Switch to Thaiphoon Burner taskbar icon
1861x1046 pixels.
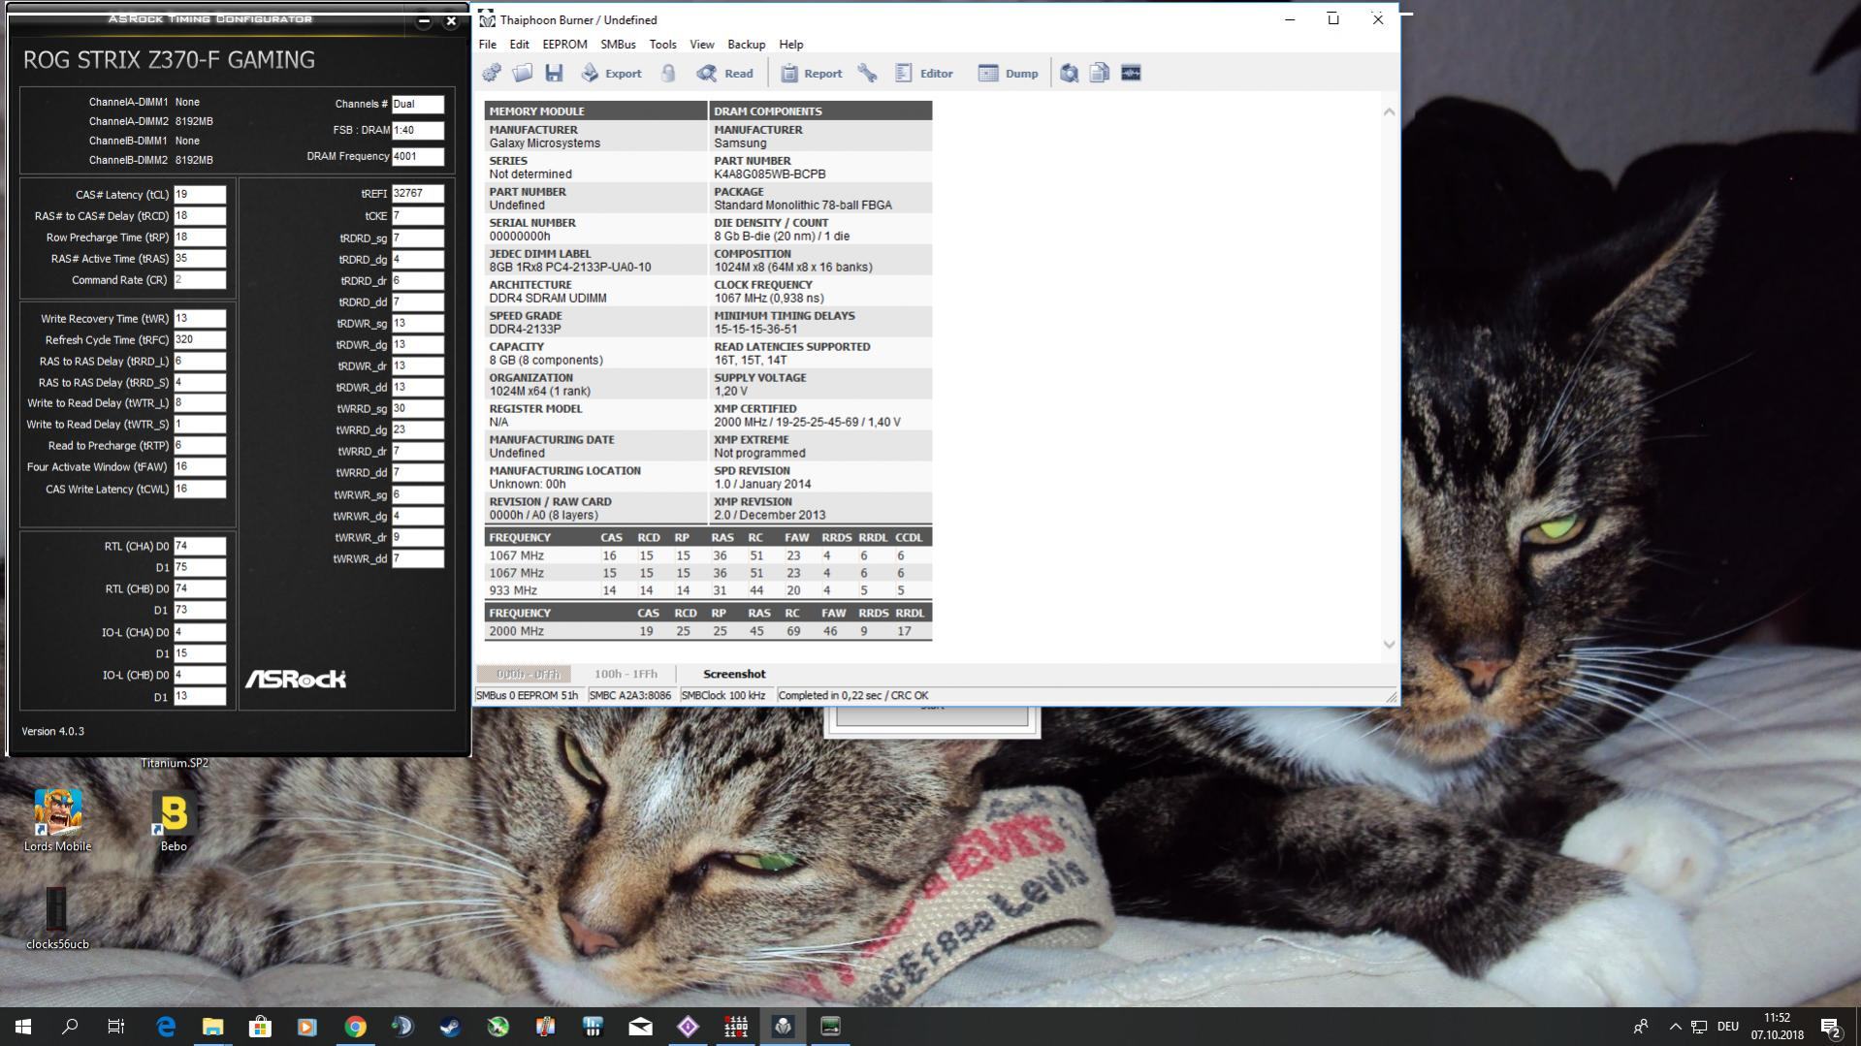[x=783, y=1027]
